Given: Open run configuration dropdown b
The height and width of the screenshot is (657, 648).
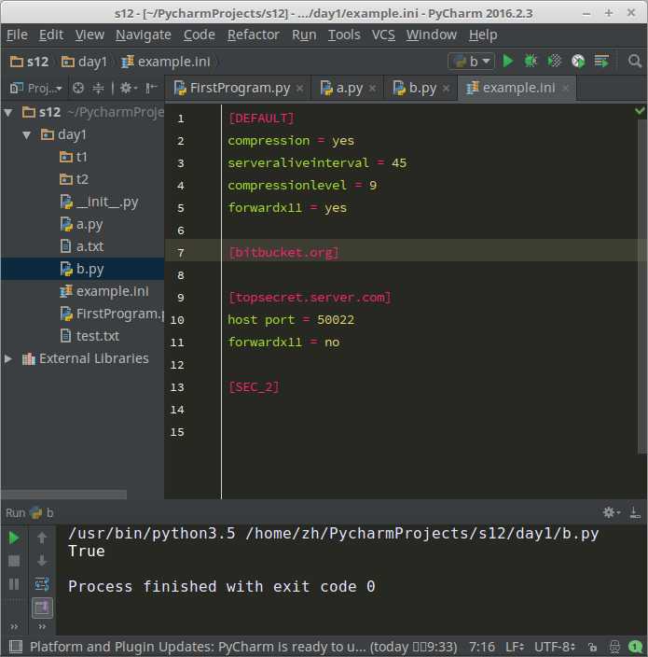Looking at the screenshot, I should 472,62.
